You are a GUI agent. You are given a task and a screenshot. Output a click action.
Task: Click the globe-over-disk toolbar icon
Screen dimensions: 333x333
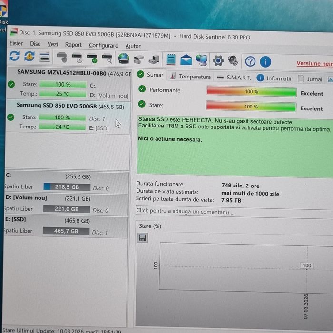pos(124,59)
